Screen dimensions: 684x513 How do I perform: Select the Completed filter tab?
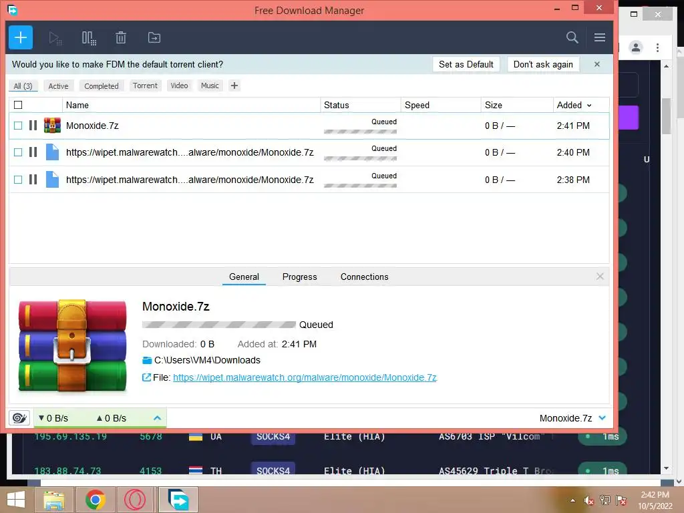pos(102,86)
